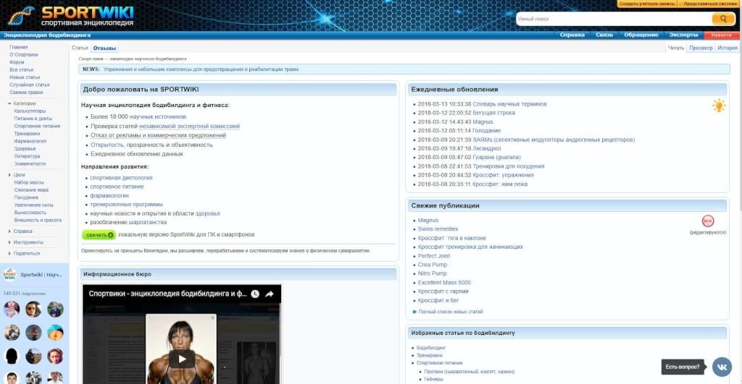This screenshot has width=742, height=384.
Task: Open научных источников link
Action: 157,116
